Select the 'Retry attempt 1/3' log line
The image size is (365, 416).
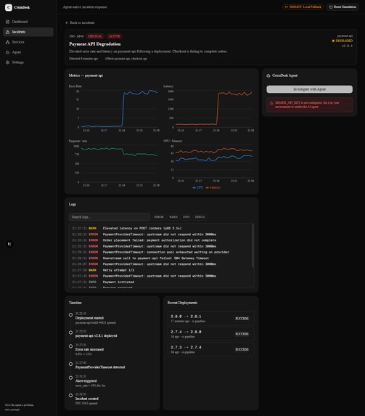click(160, 270)
